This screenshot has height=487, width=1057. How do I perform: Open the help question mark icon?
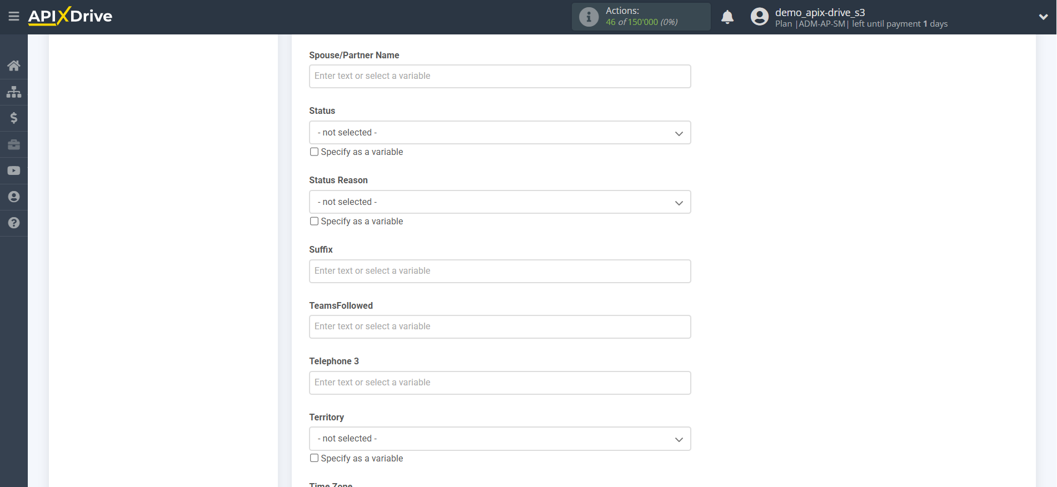point(14,223)
